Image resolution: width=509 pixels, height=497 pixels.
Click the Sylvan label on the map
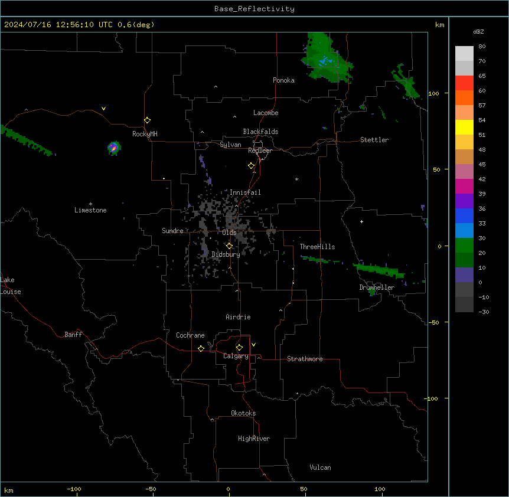230,145
